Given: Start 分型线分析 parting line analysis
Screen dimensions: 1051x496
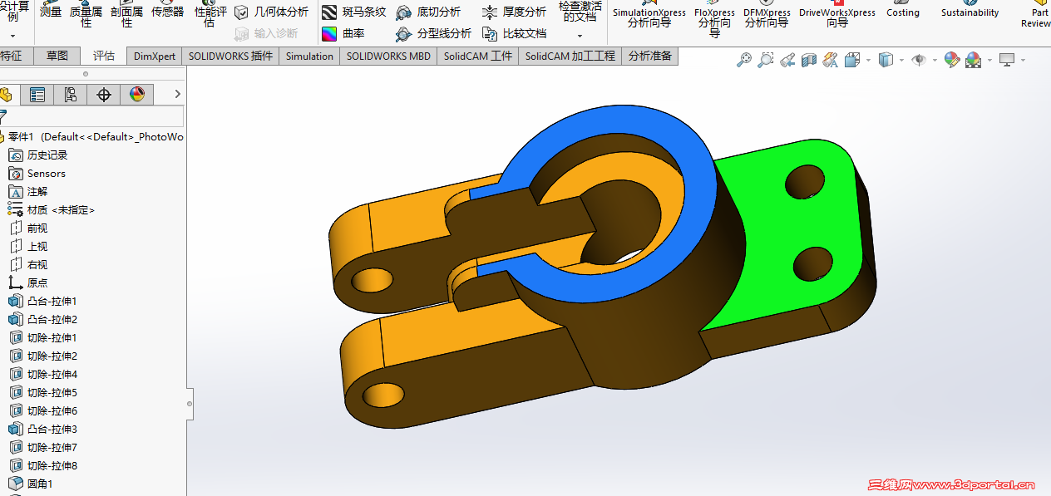Looking at the screenshot, I should [x=433, y=33].
